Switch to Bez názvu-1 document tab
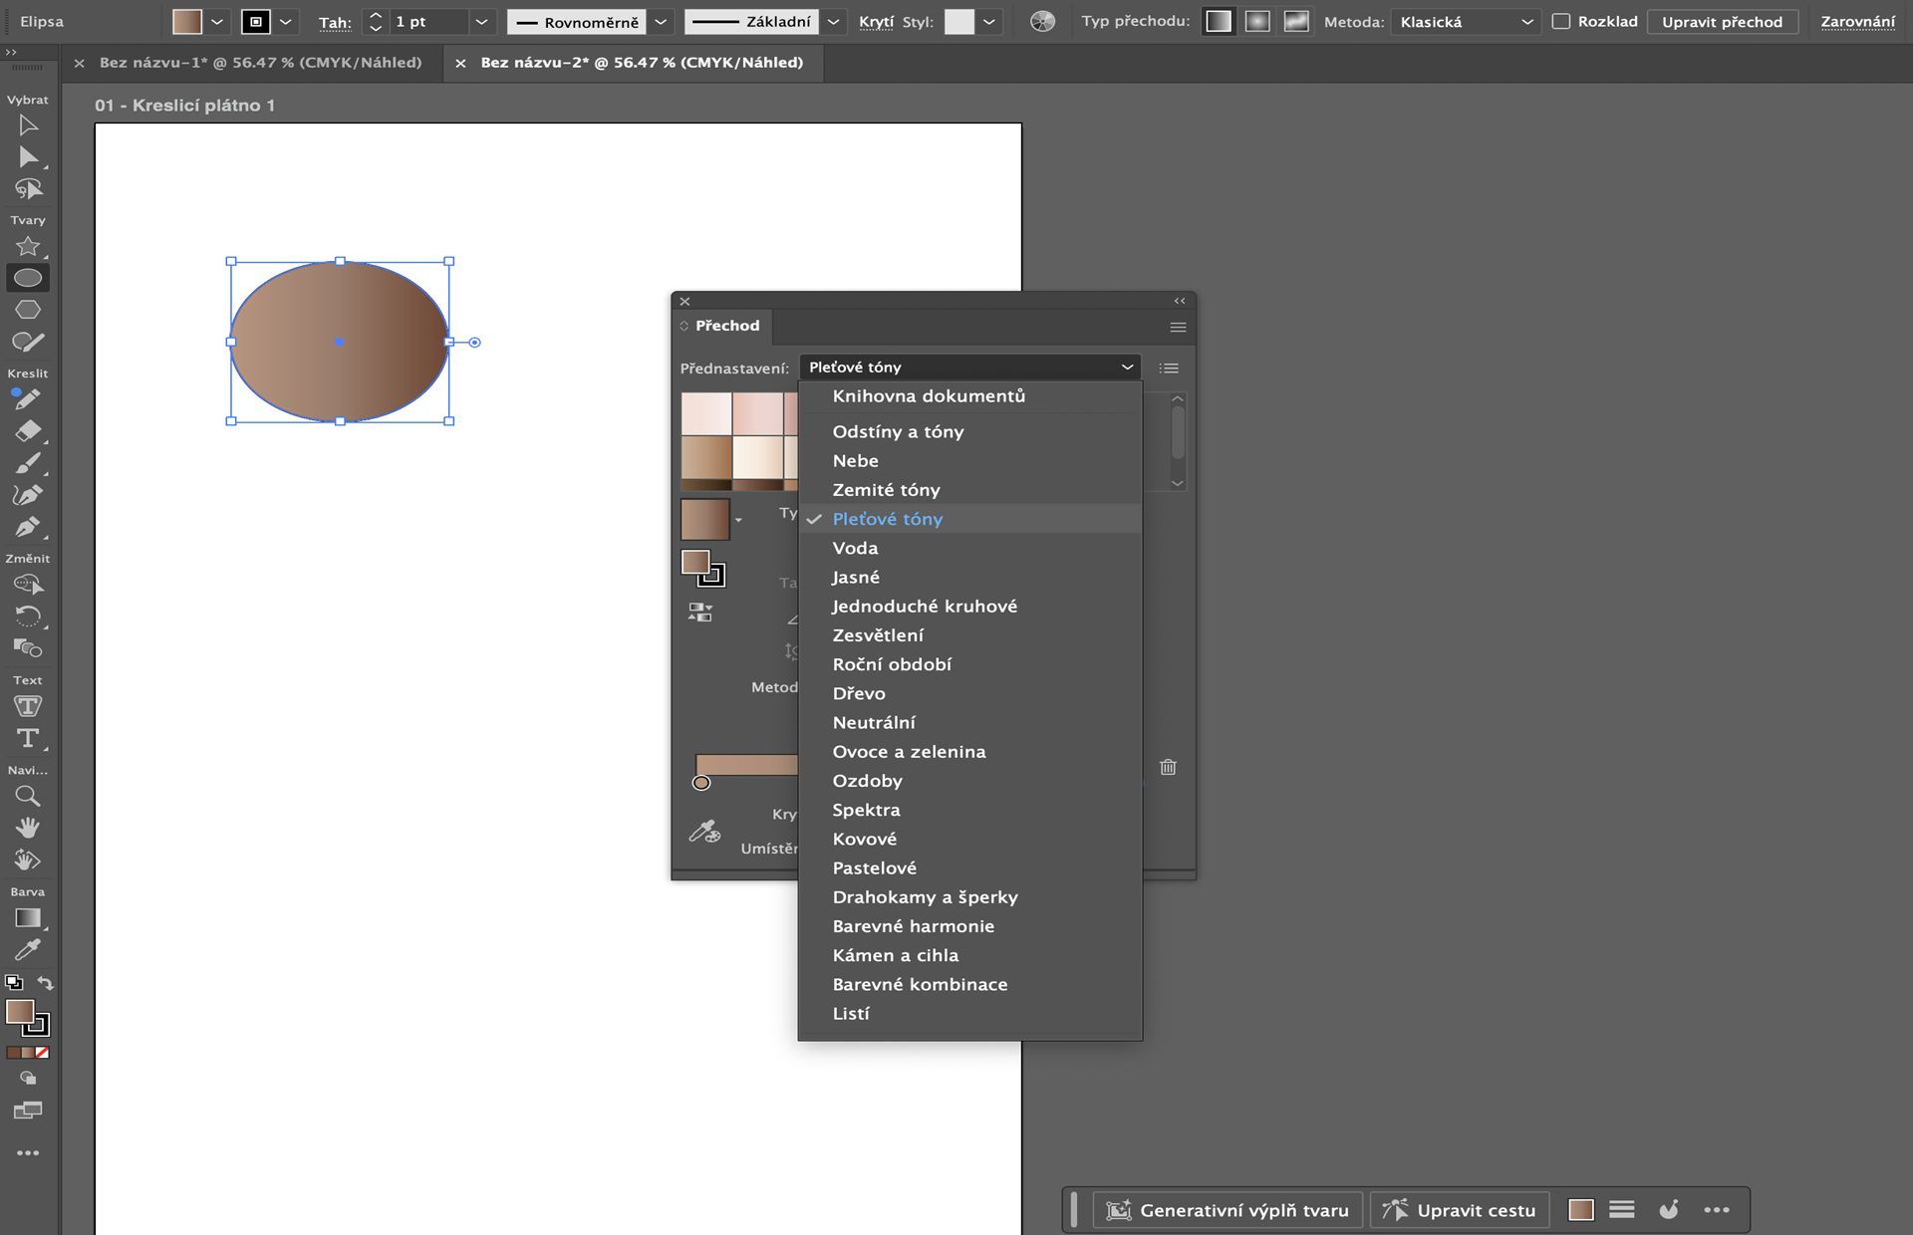This screenshot has height=1235, width=1913. [x=260, y=62]
